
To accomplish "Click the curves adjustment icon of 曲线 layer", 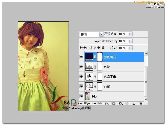I will point(89,86).
